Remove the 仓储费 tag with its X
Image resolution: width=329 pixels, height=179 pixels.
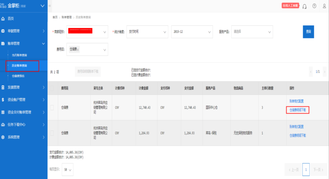pyautogui.click(x=78, y=50)
